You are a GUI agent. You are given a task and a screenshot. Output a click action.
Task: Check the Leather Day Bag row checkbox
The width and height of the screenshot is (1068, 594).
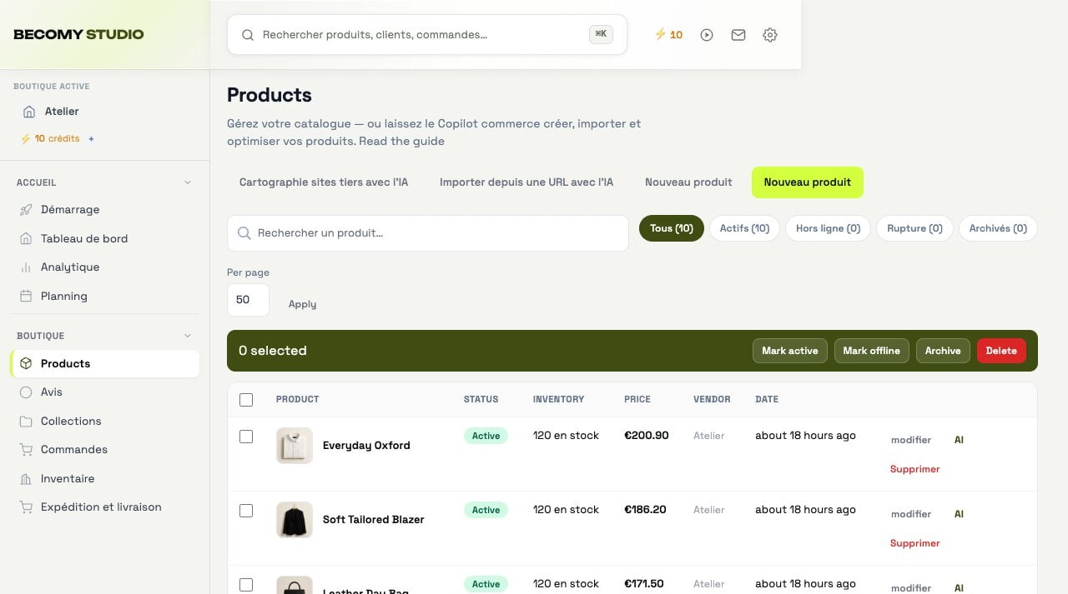pos(246,585)
